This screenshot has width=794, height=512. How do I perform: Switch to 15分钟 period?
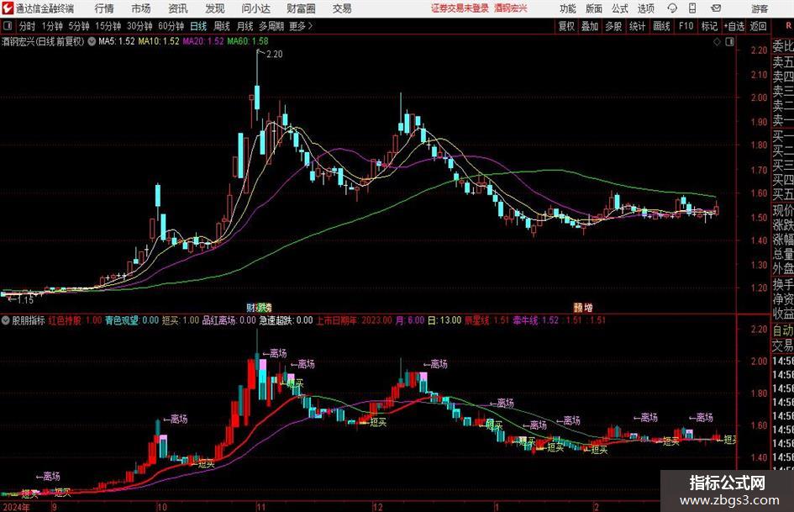pyautogui.click(x=108, y=26)
